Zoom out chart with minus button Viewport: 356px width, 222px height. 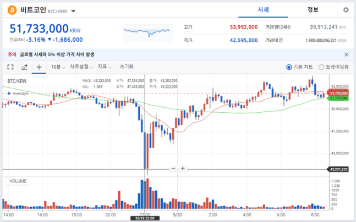pyautogui.click(x=173, y=168)
